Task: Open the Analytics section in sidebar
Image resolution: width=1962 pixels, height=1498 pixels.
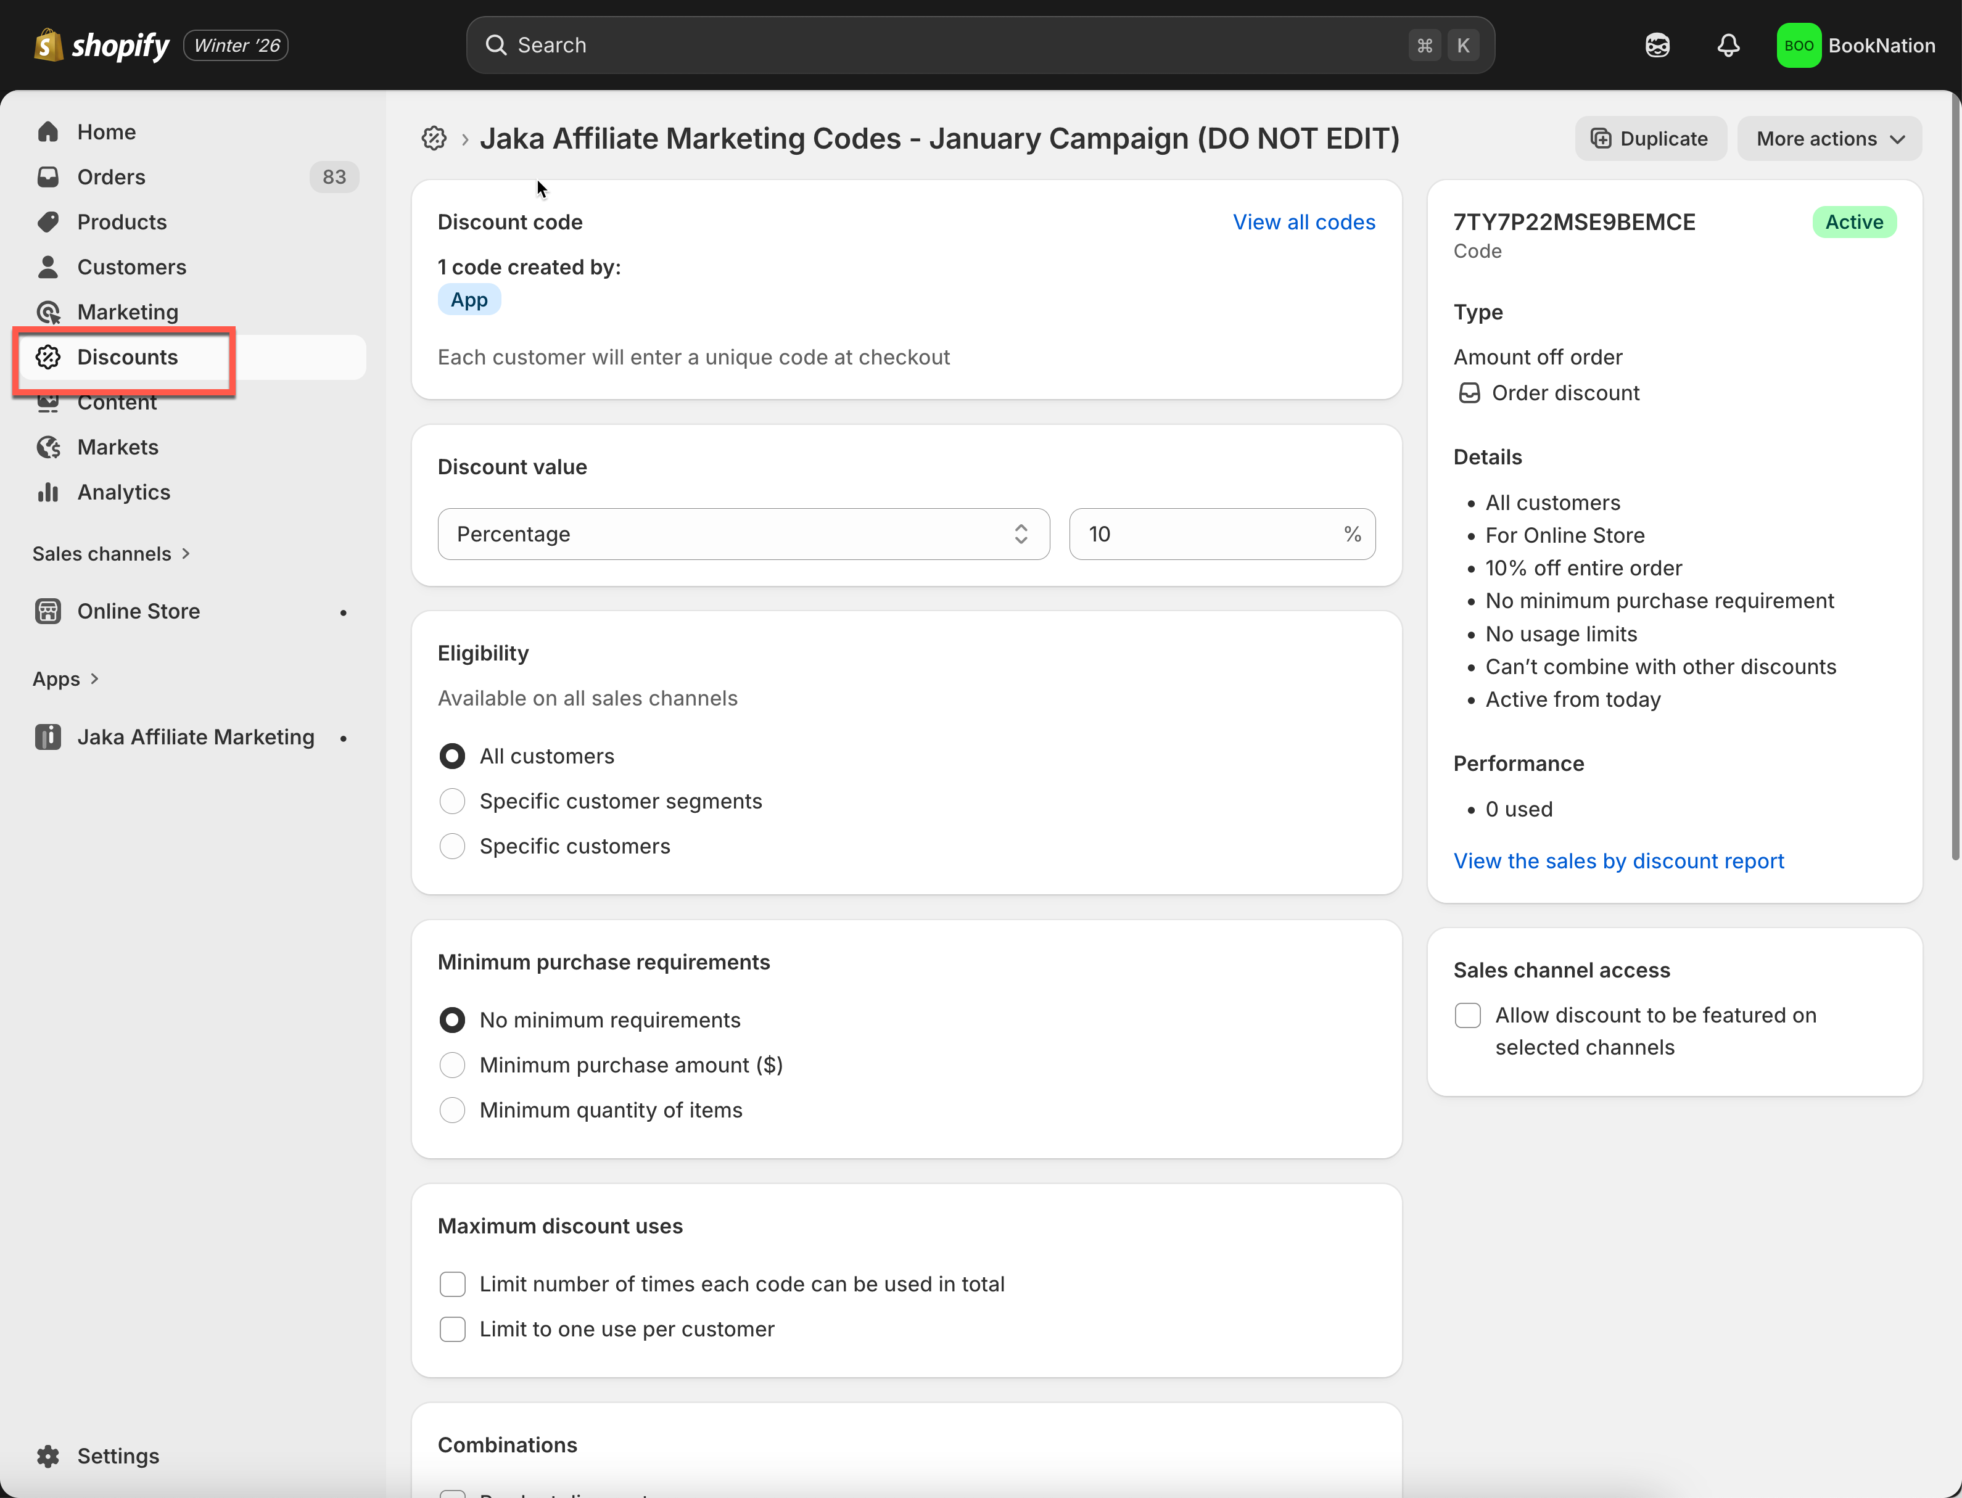Action: pos(123,492)
